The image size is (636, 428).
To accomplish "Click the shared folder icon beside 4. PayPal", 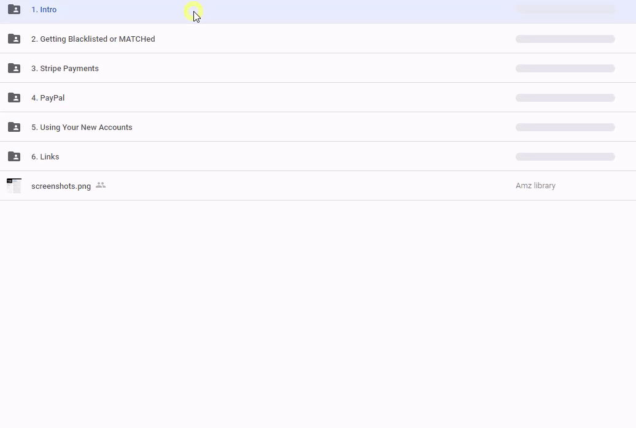I will [14, 98].
